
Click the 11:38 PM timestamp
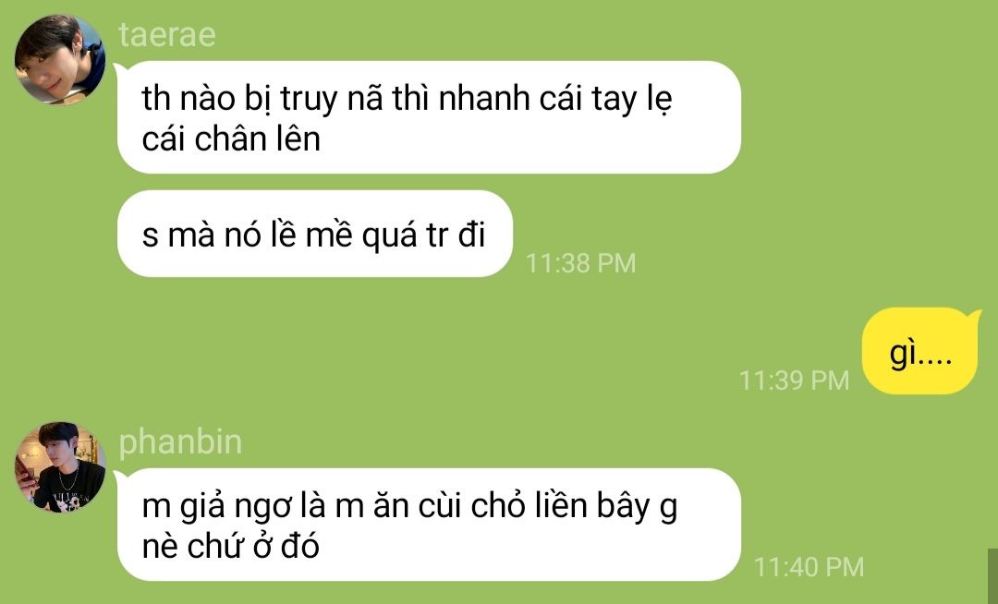point(581,263)
